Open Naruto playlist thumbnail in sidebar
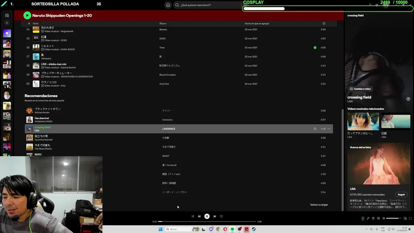Screen dimensions: 414x233 pyautogui.click(x=7, y=54)
